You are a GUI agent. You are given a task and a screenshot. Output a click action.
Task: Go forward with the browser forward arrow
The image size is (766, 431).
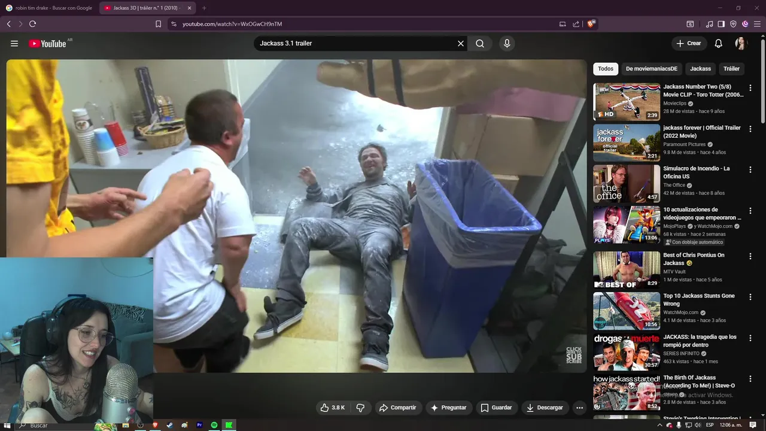coord(20,24)
